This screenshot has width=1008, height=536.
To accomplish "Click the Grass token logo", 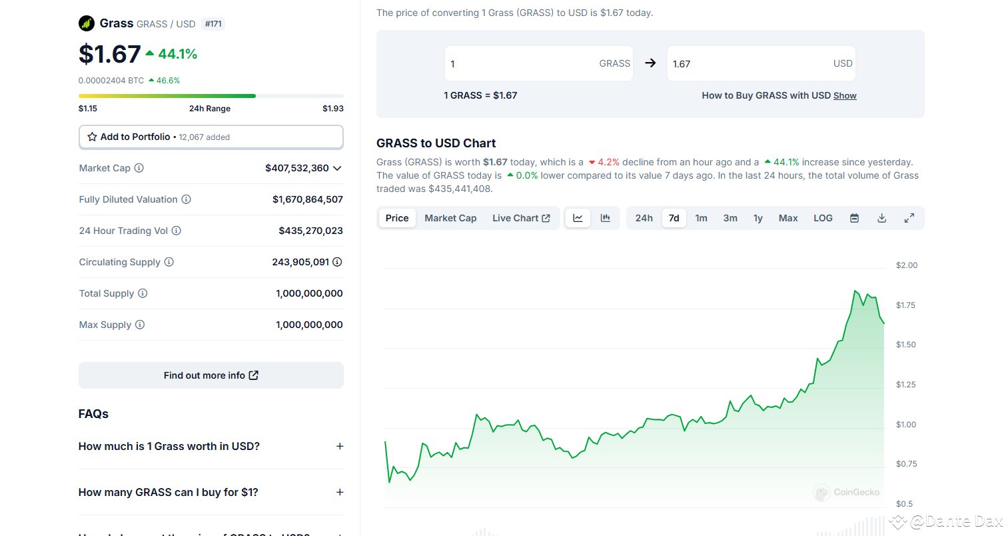I will [86, 23].
